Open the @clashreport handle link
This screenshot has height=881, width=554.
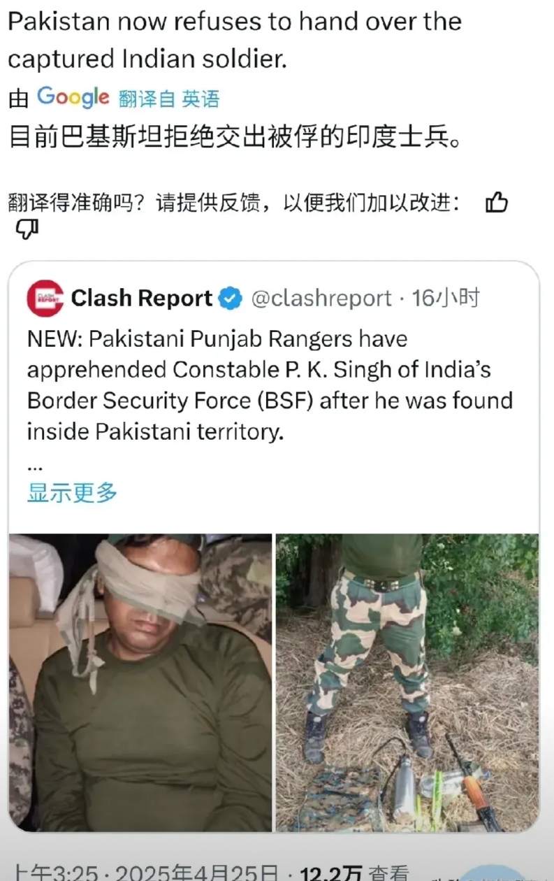321,299
